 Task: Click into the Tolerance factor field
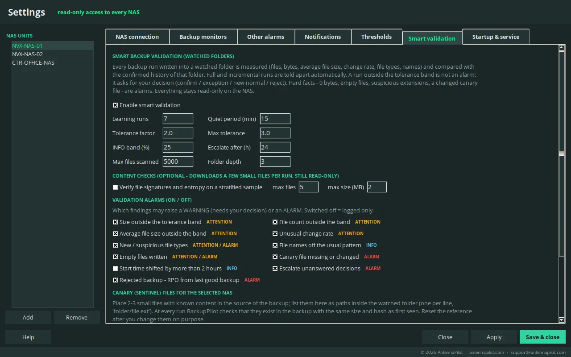[x=178, y=133]
